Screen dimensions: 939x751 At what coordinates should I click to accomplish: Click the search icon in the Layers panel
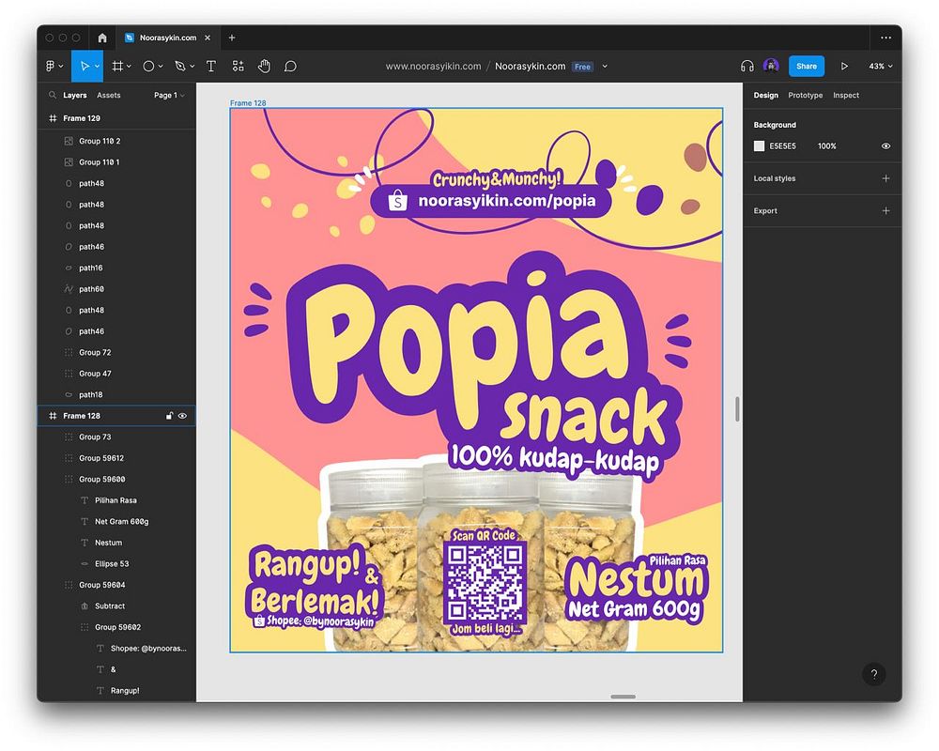[x=53, y=95]
